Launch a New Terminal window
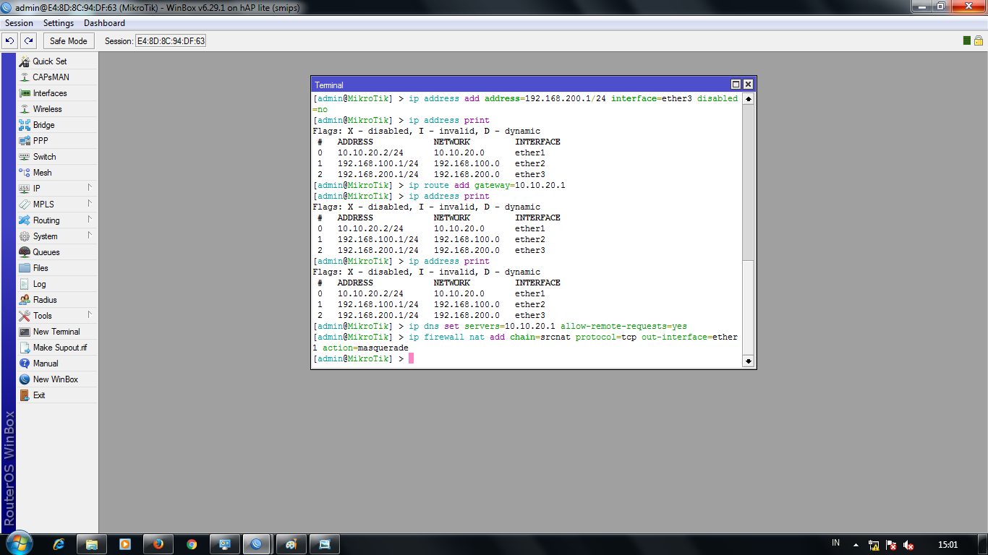This screenshot has width=988, height=555. click(56, 332)
